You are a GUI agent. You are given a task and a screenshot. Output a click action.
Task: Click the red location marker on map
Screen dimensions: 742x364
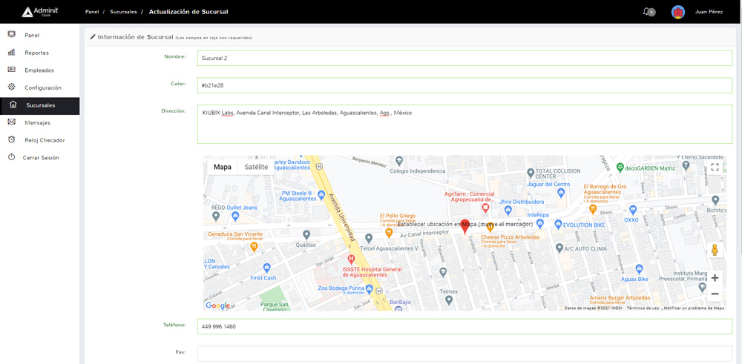coord(465,226)
